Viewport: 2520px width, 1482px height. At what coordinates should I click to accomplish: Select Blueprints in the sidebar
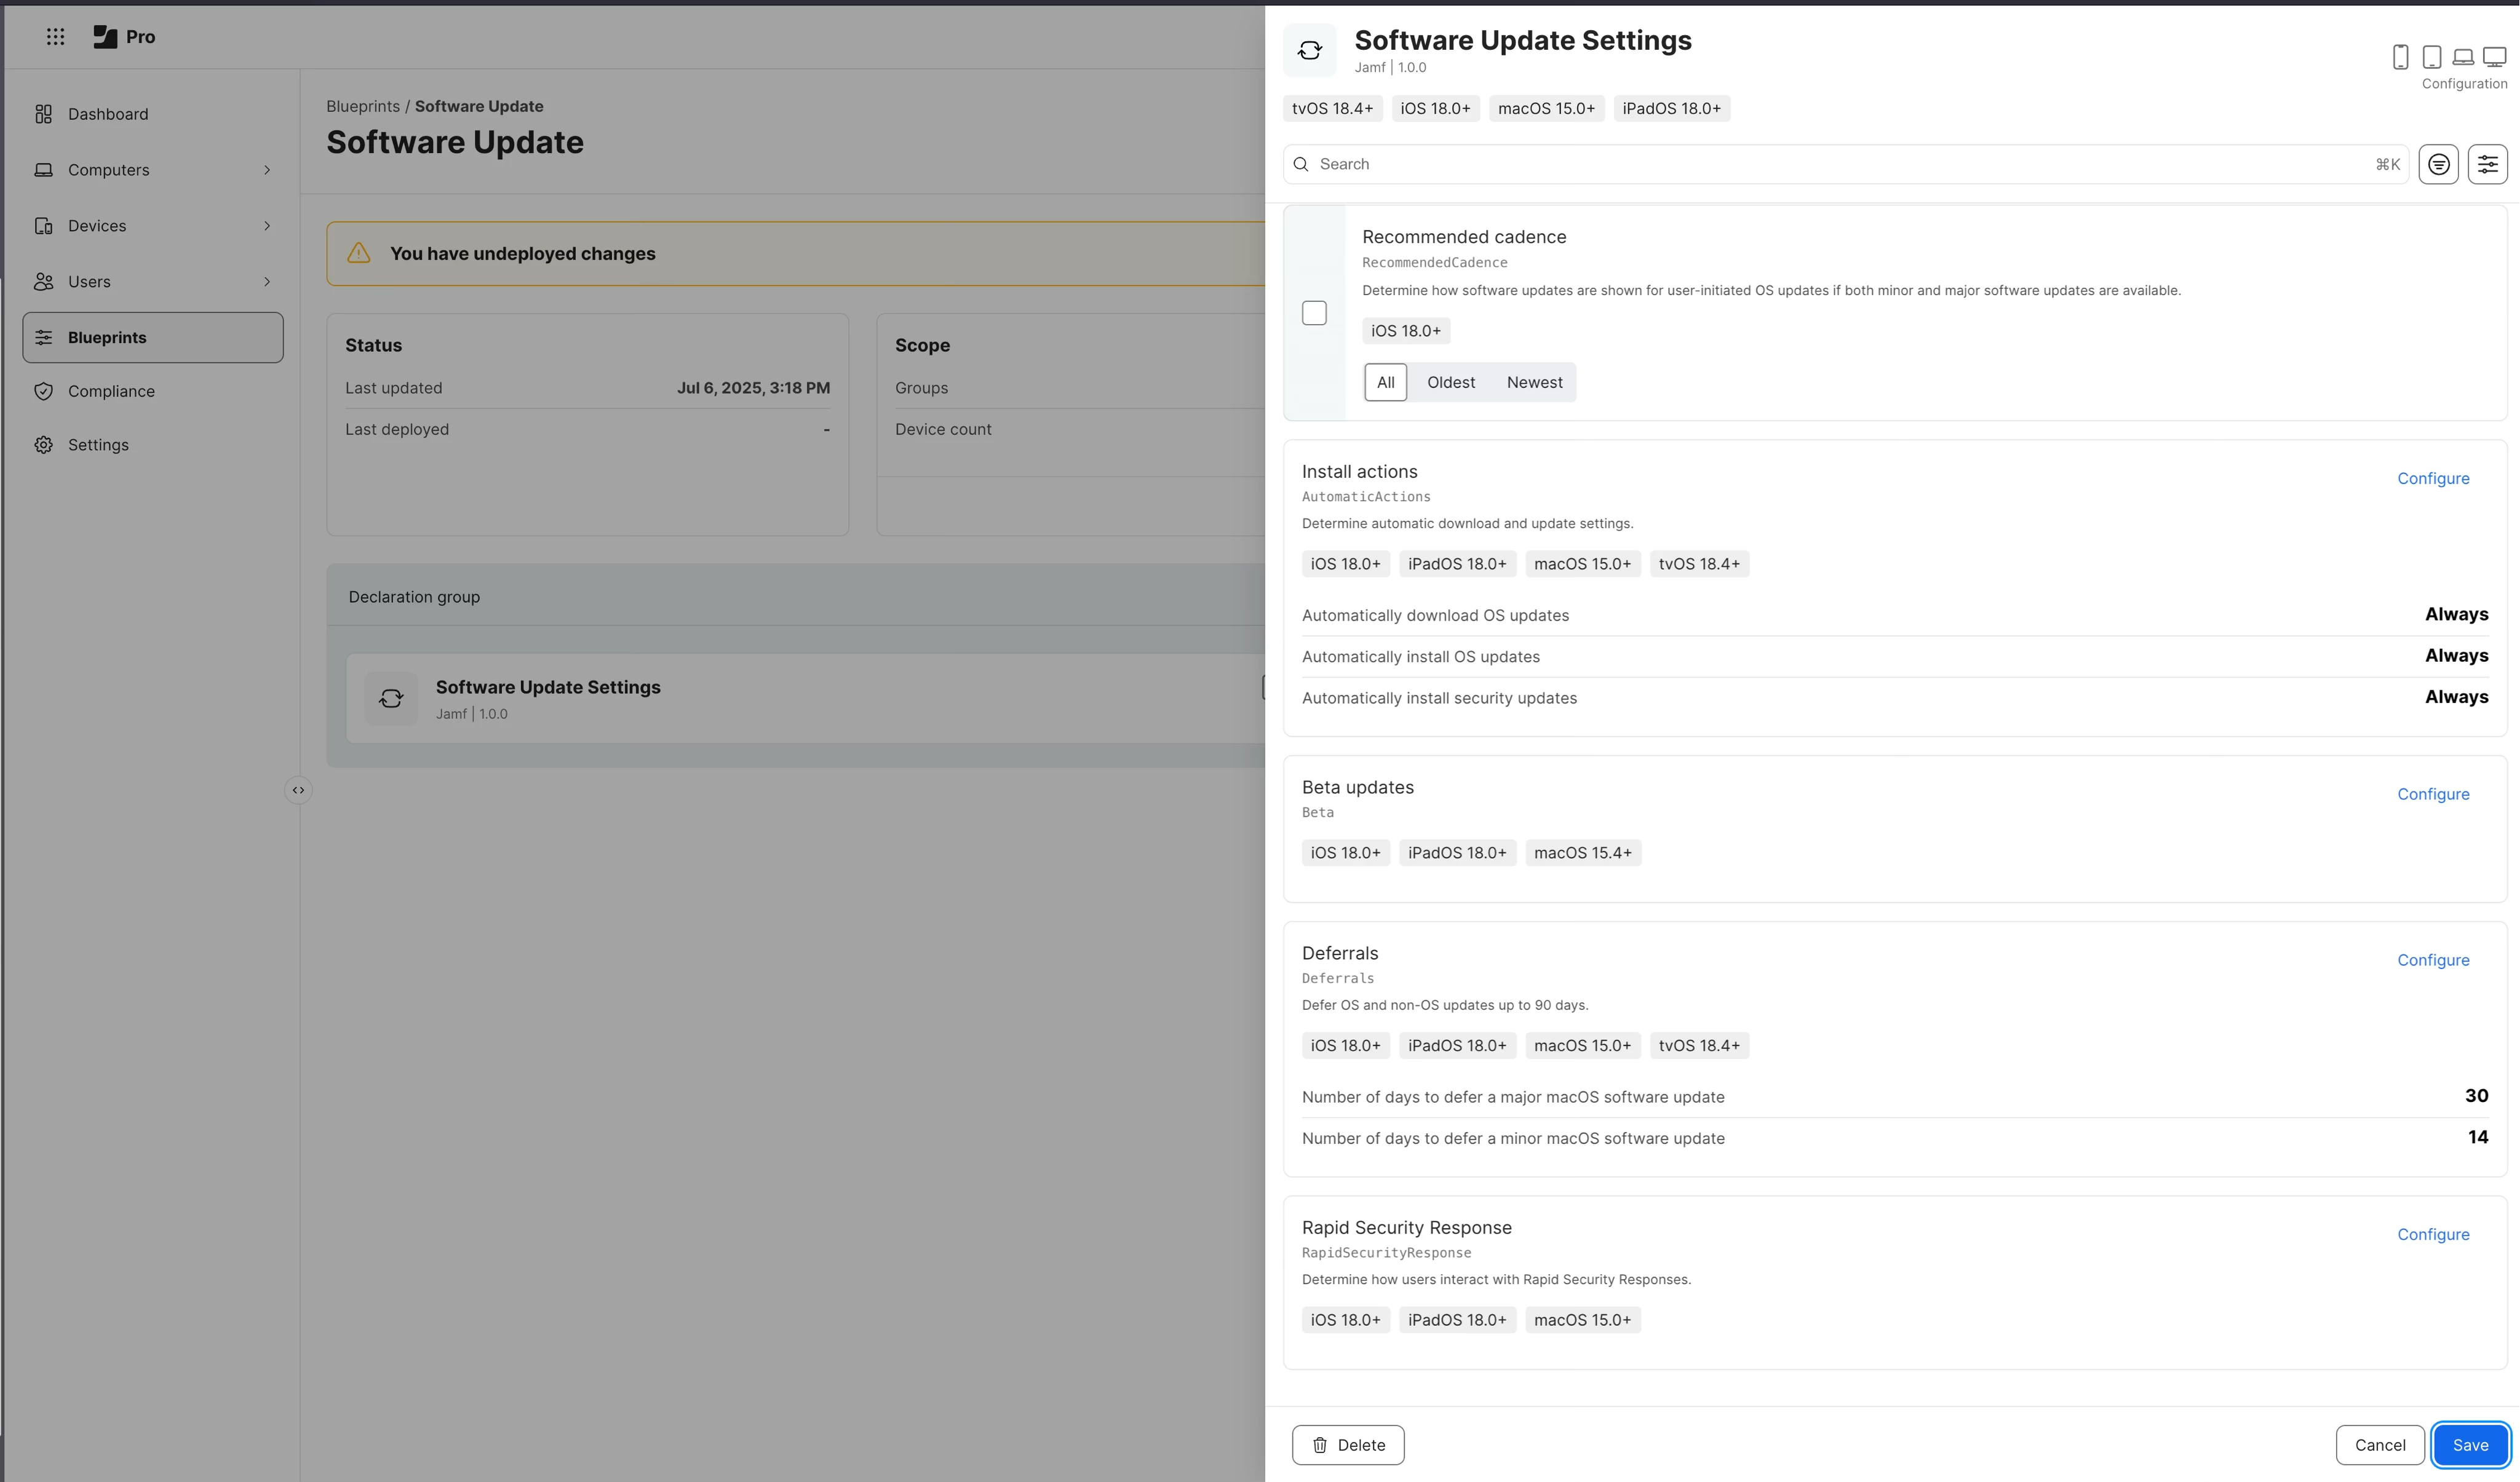click(x=153, y=338)
